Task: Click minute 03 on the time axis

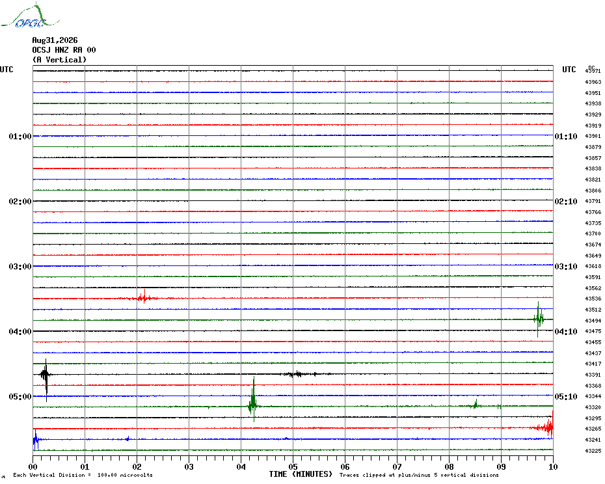Action: tap(189, 466)
